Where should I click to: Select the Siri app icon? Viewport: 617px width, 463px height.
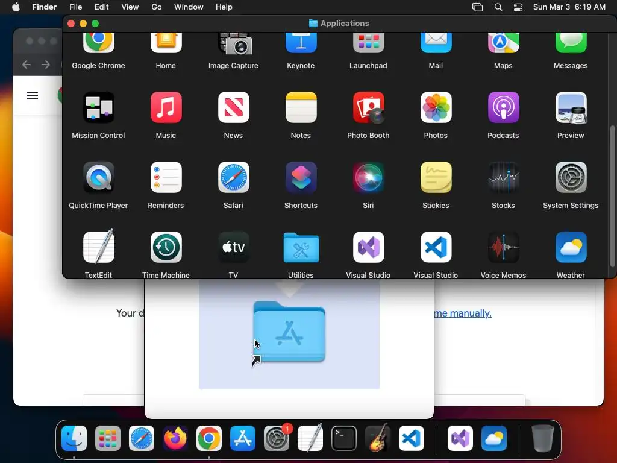pos(368,177)
